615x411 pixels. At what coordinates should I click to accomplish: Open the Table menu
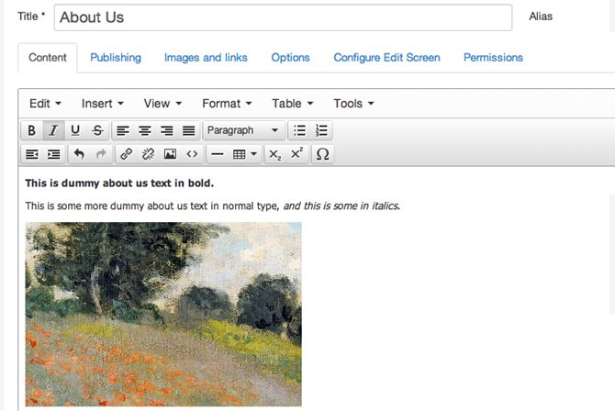coord(293,104)
